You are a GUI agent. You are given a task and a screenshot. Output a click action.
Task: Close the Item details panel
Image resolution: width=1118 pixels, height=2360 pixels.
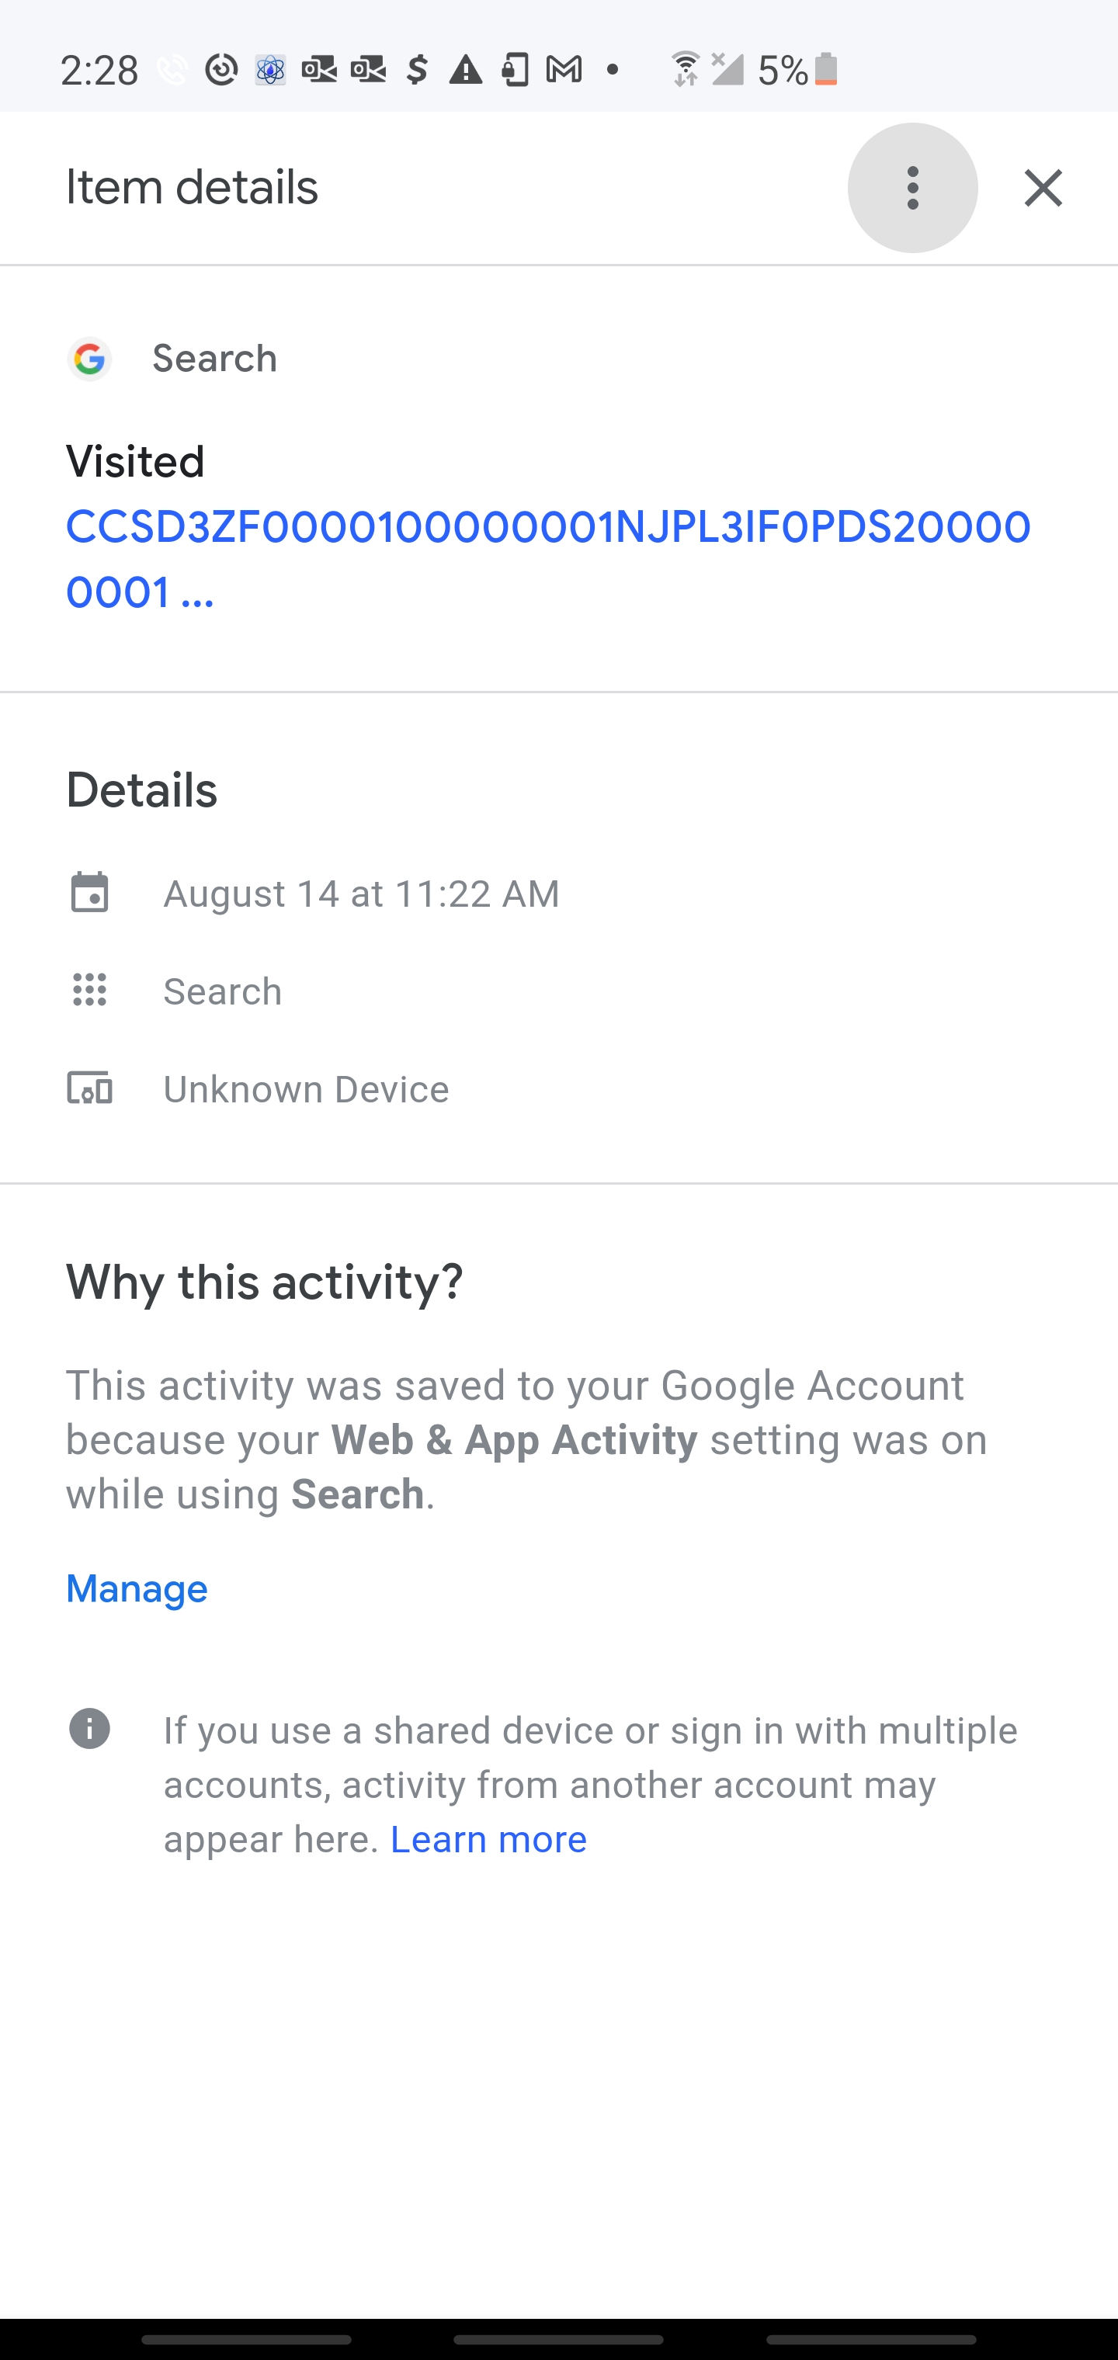1043,188
